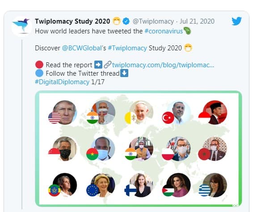Open the #coronavirus hashtag
257x212 pixels.
click(164, 31)
